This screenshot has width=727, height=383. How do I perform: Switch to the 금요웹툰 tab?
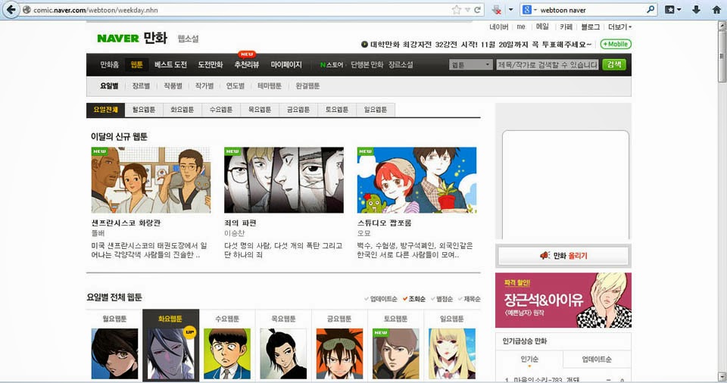coord(298,110)
